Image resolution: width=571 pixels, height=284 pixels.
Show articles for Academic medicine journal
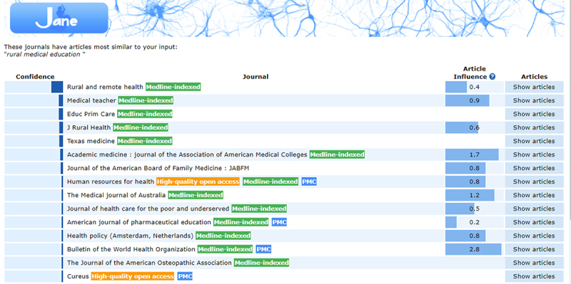[x=534, y=154]
